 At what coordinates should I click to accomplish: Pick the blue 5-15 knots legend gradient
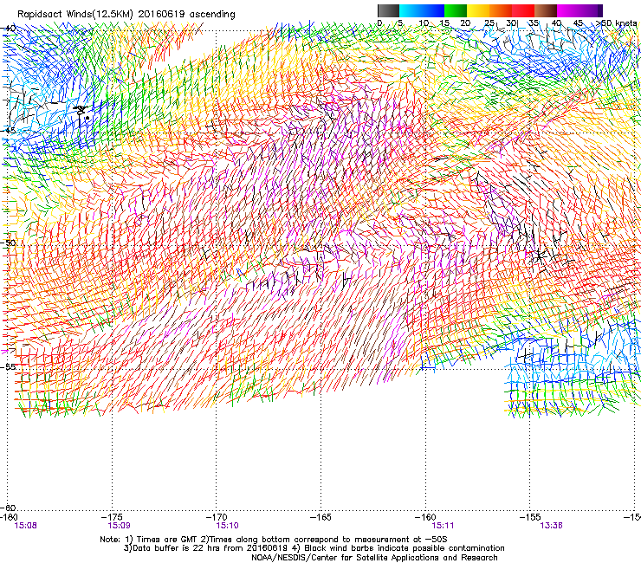click(x=422, y=10)
